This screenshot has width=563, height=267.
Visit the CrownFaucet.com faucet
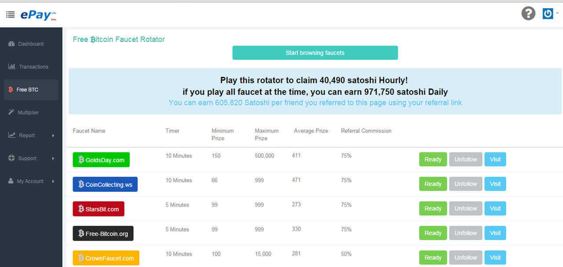[495, 258]
